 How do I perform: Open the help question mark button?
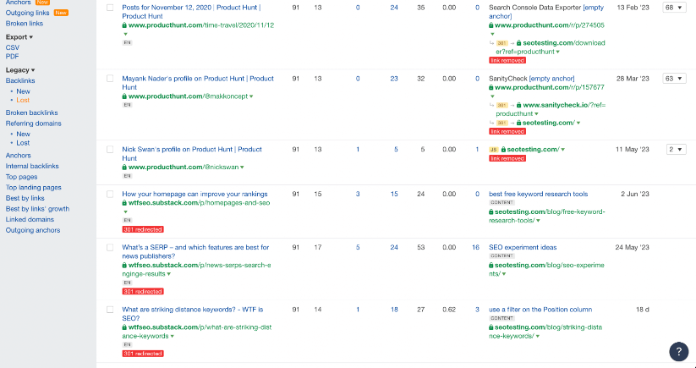click(678, 352)
